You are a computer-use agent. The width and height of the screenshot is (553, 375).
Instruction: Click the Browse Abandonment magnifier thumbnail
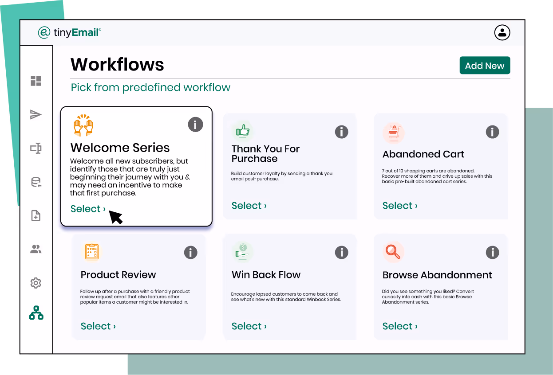[393, 251]
